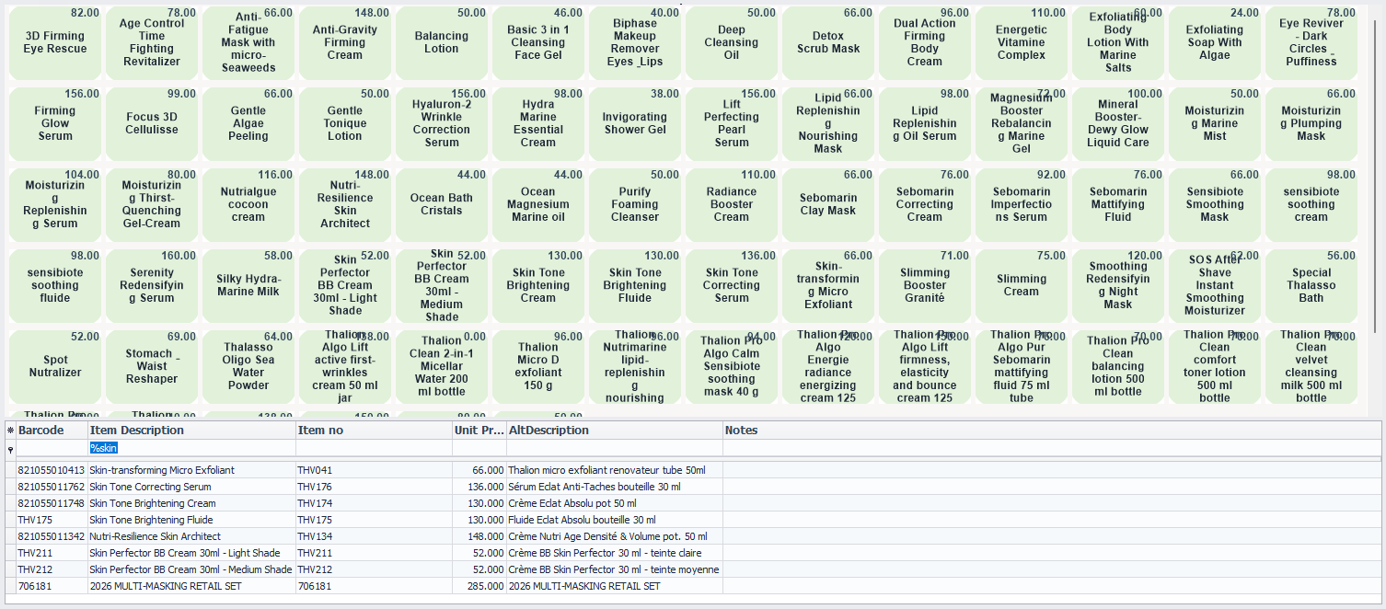Pick Gentle Algae Peeling product
This screenshot has width=1386, height=609.
[x=248, y=124]
